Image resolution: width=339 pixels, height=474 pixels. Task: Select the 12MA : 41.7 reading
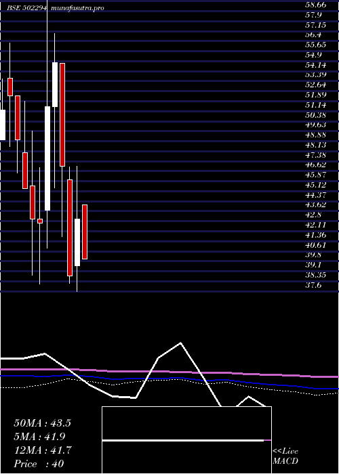42,450
